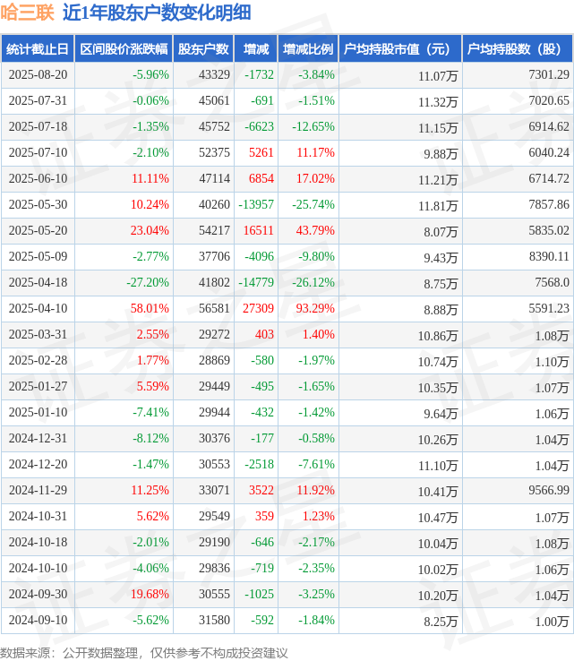Image resolution: width=574 pixels, height=661 pixels.
Task: Click the date cell 2025-06-10
Action: 38,179
